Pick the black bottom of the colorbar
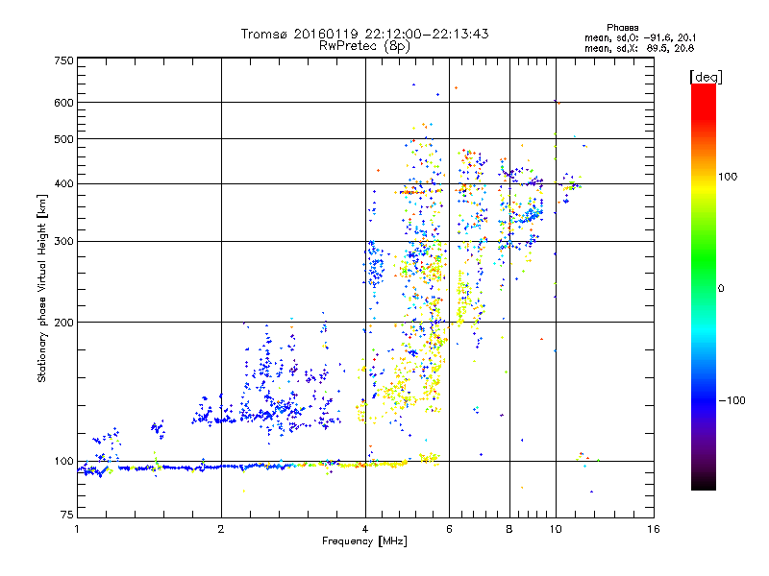 [x=704, y=485]
